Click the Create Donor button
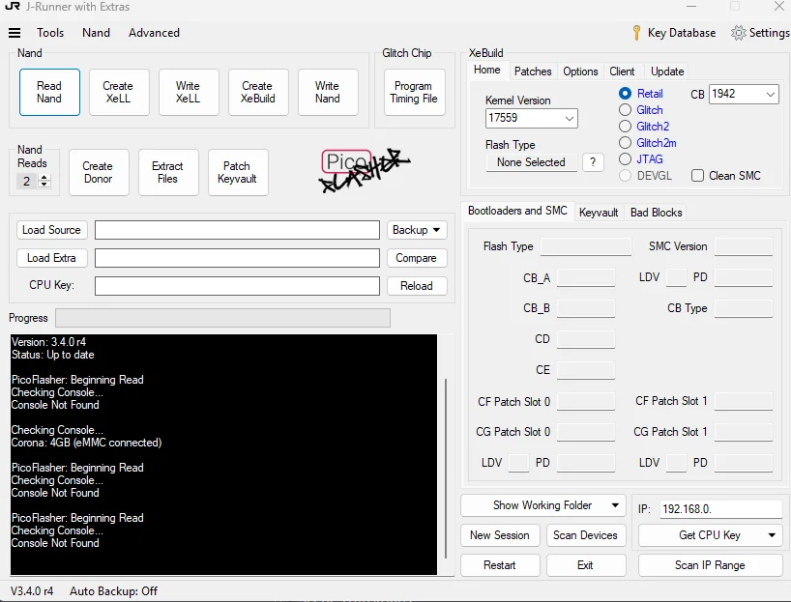Viewport: 791px width, 602px height. tap(99, 172)
